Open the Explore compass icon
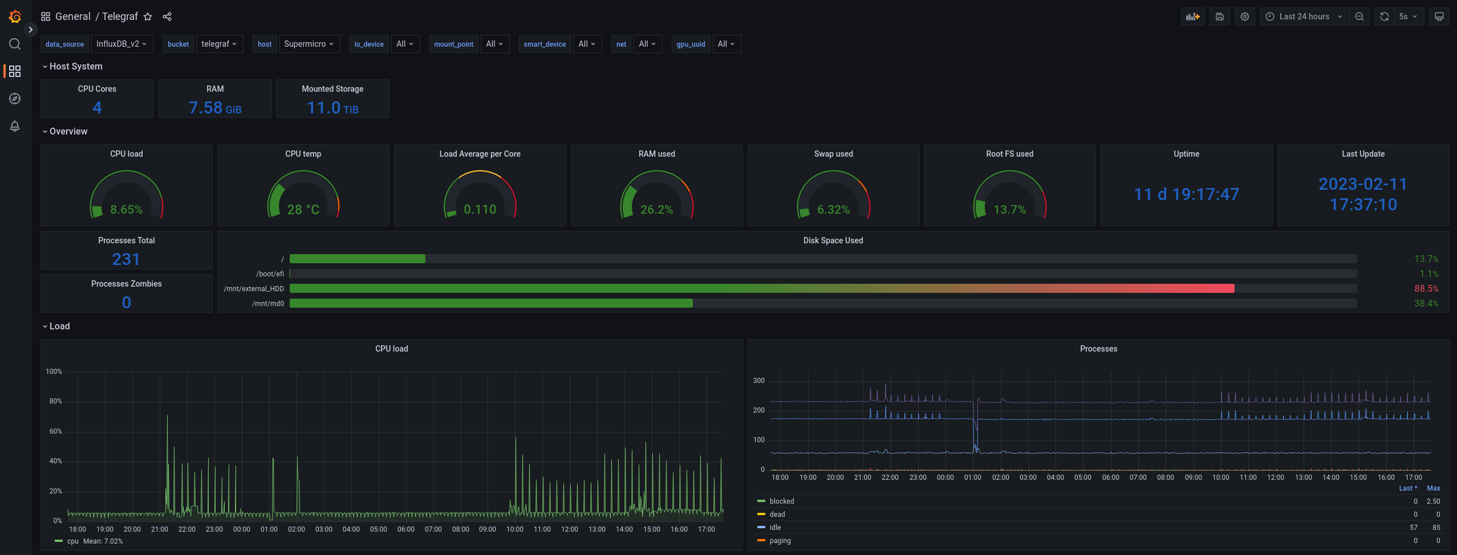 pyautogui.click(x=15, y=99)
